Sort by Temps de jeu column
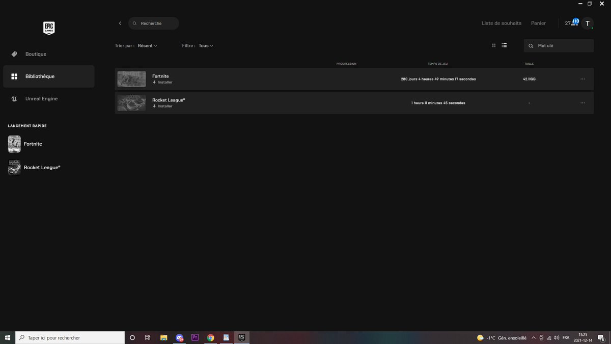The height and width of the screenshot is (344, 611). [438, 64]
